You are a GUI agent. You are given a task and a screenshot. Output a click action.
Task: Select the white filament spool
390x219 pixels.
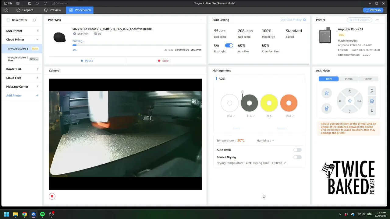pyautogui.click(x=230, y=103)
